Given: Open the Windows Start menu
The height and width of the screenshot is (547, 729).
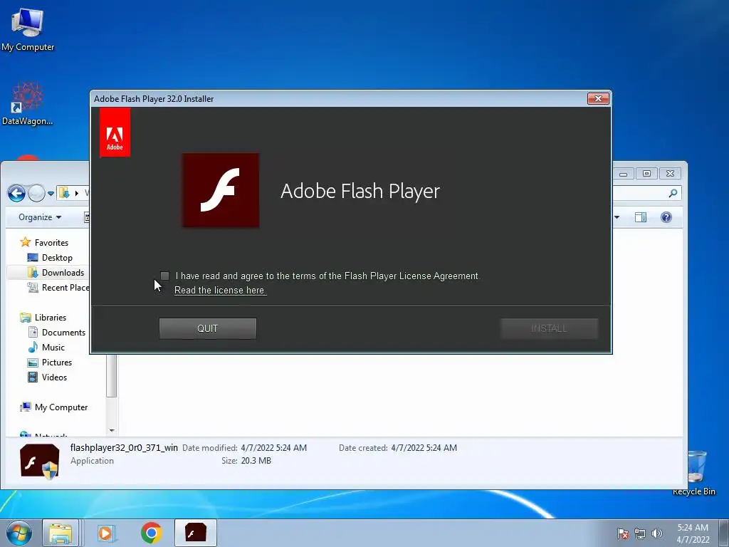Looking at the screenshot, I should (x=19, y=533).
